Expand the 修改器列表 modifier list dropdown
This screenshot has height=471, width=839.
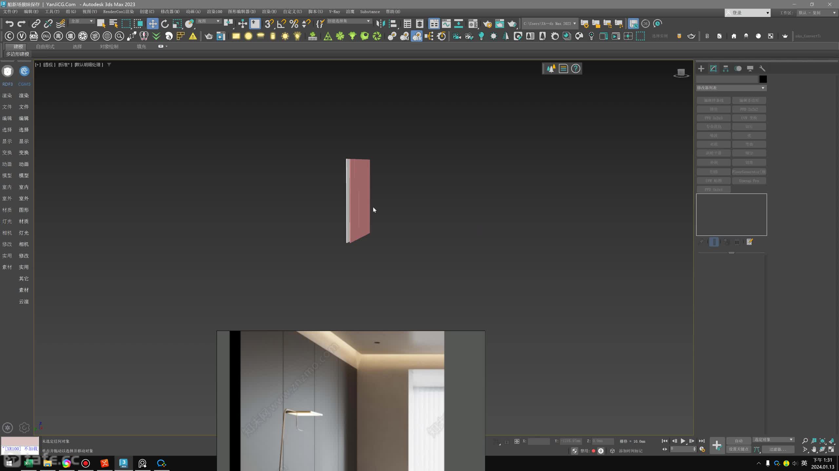click(731, 88)
